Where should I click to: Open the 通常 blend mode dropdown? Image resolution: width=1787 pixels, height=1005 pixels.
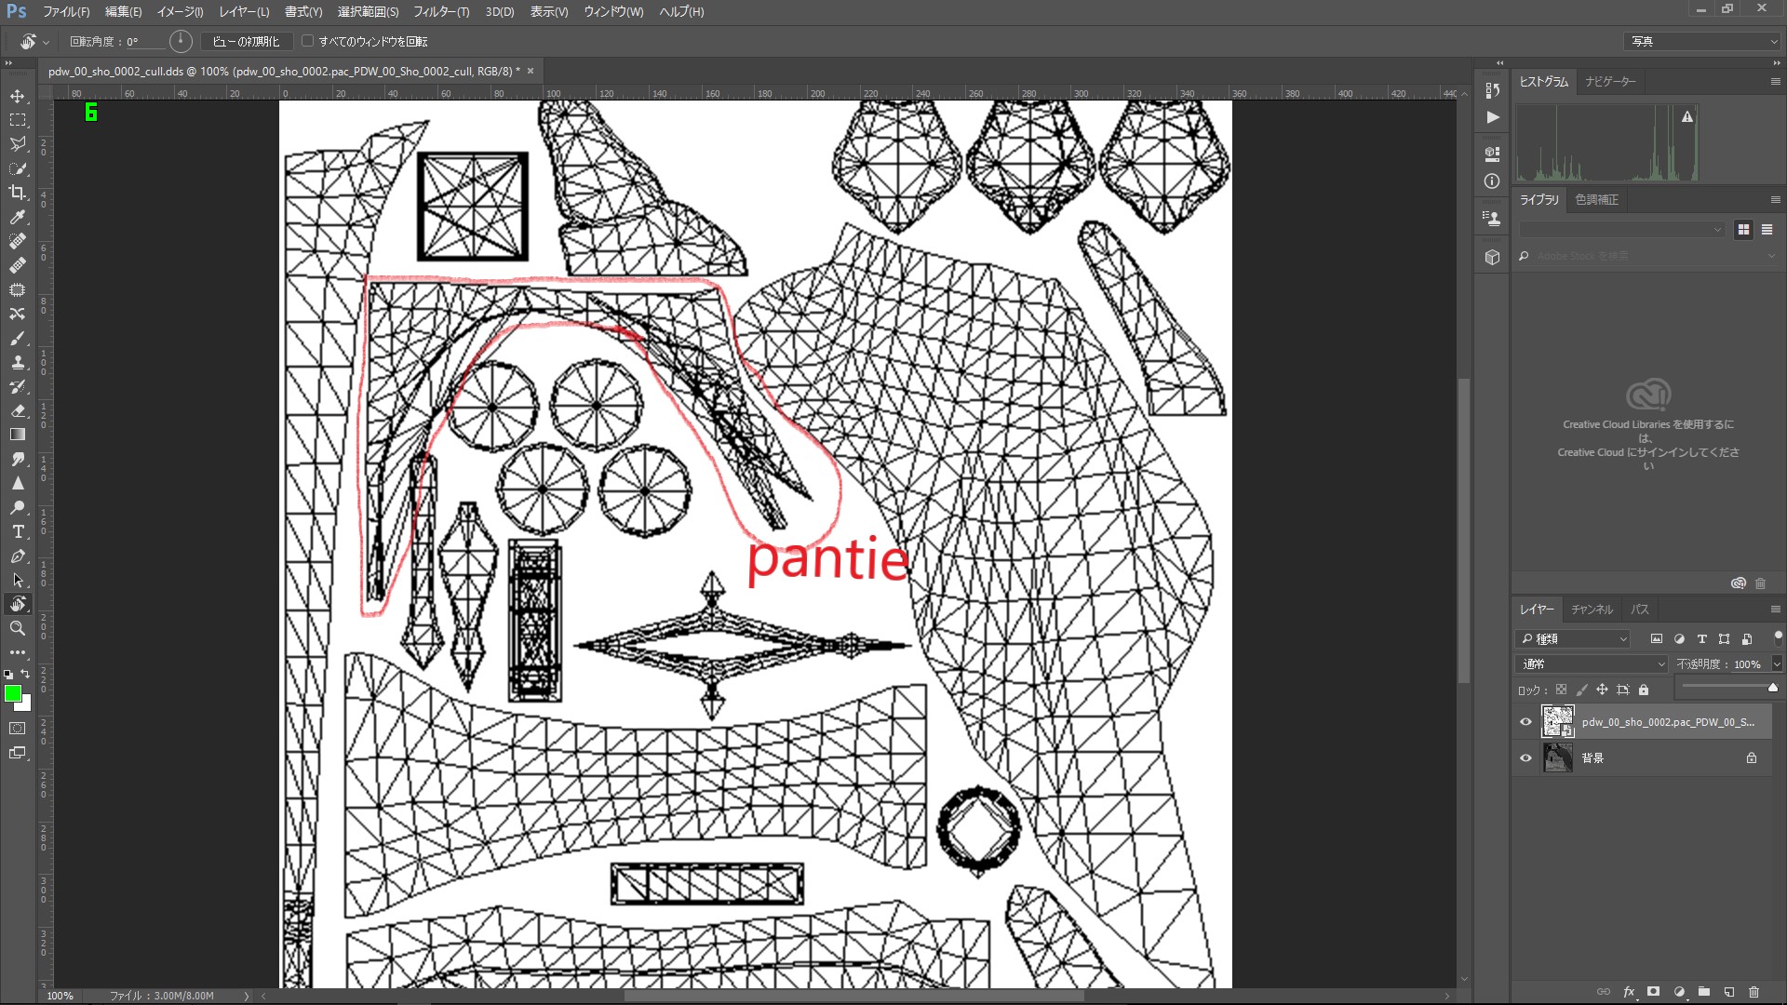1592,663
